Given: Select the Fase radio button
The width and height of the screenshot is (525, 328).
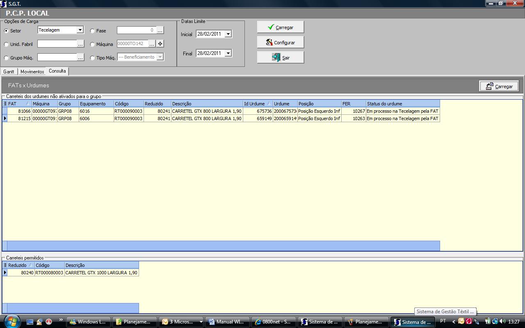Looking at the screenshot, I should (x=92, y=31).
